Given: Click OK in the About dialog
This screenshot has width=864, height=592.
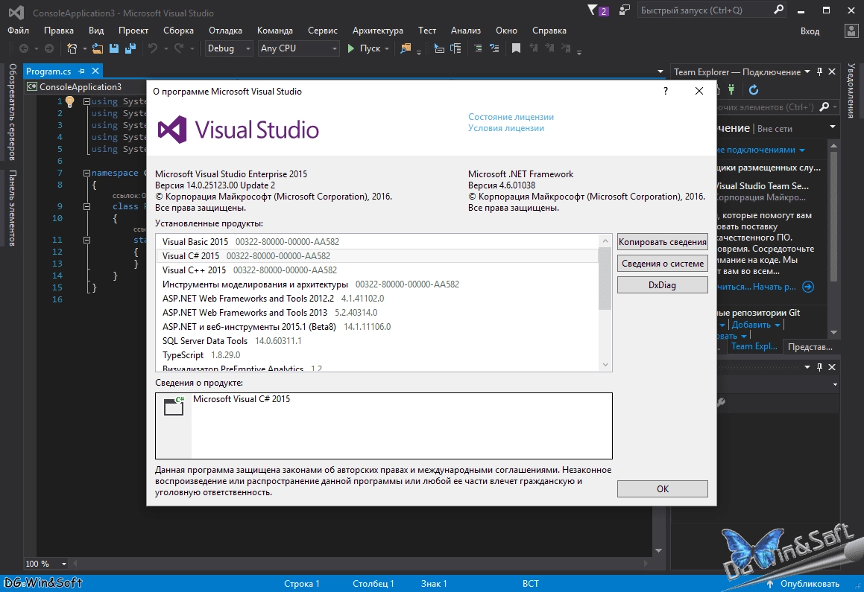Looking at the screenshot, I should tap(662, 488).
